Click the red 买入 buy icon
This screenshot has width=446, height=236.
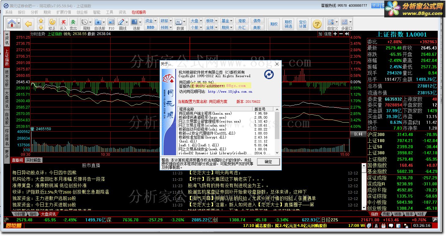63,22
